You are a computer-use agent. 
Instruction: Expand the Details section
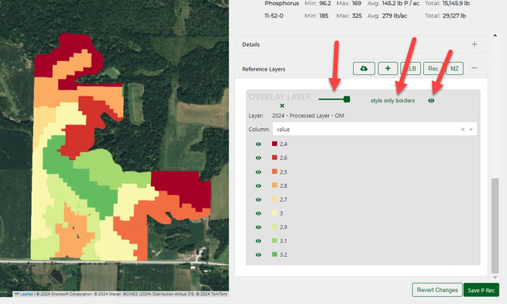tap(475, 44)
